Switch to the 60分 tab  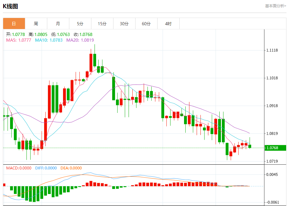coord(146,24)
